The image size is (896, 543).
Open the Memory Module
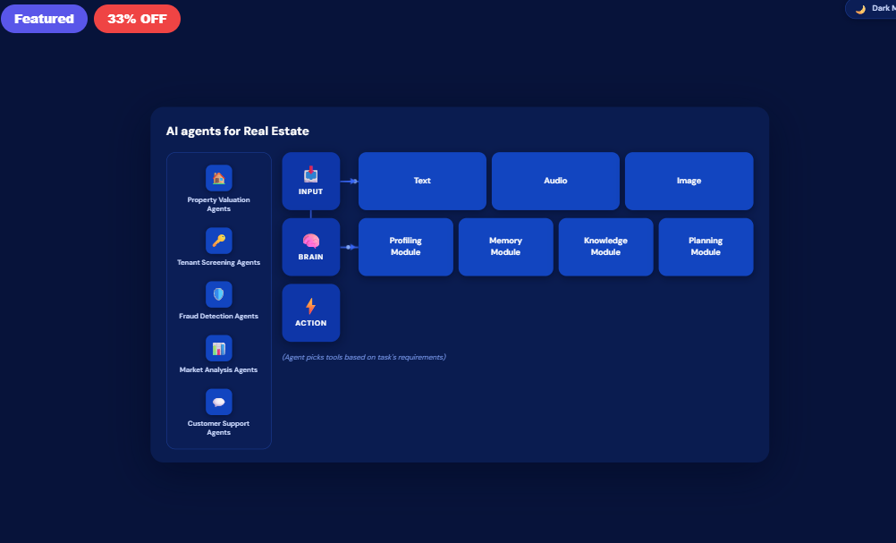click(x=505, y=247)
